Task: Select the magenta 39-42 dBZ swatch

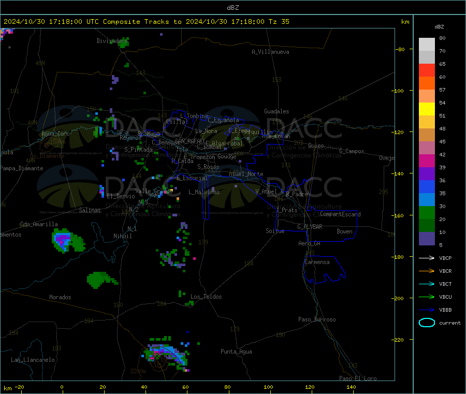Action: click(427, 160)
